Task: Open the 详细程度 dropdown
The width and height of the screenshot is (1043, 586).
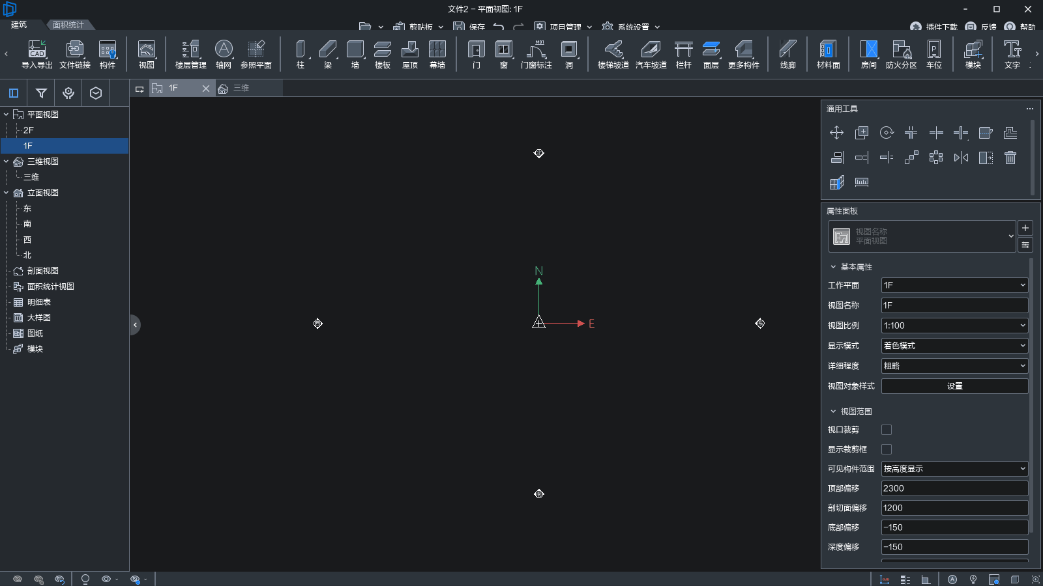Action: pyautogui.click(x=954, y=366)
